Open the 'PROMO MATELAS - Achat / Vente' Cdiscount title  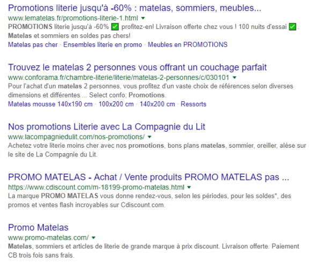pos(149,177)
